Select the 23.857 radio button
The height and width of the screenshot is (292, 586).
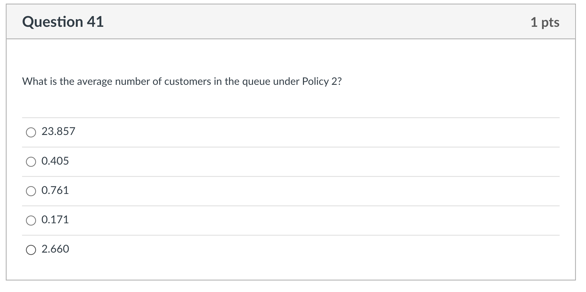pyautogui.click(x=31, y=132)
